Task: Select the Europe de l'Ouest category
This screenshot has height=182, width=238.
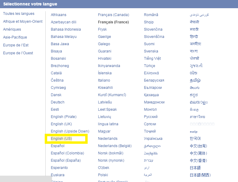Action: tap(18, 53)
